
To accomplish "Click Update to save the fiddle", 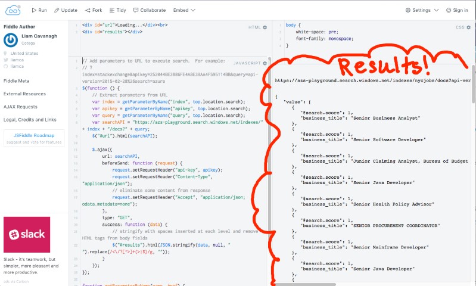I will click(66, 10).
